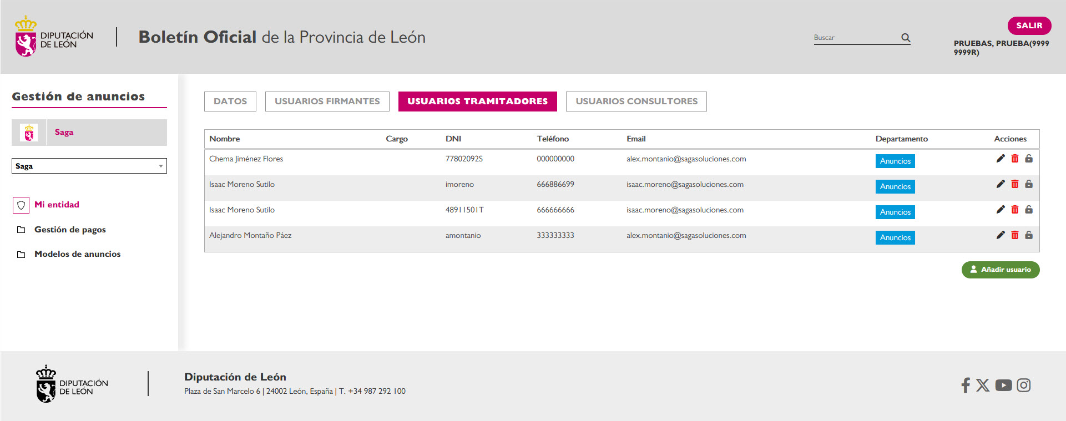Expand the Modelos de anuncios folder
The width and height of the screenshot is (1066, 421).
coord(77,254)
